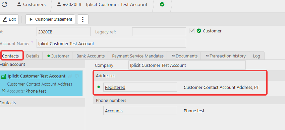Toggle the Customer checkbox
The image size is (285, 130).
tap(192, 31)
